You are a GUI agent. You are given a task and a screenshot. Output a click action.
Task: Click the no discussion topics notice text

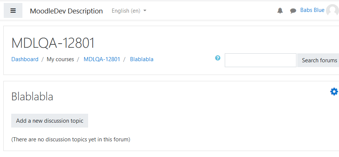(x=71, y=139)
